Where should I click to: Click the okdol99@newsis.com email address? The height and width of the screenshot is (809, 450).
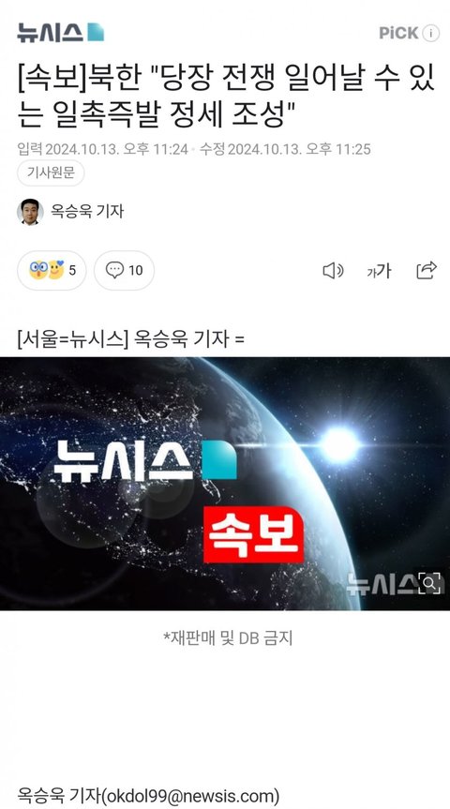[190, 796]
